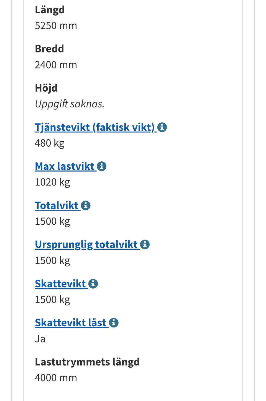Tap the info icon beside Skattevikt
Viewport: 266px width, 401px height.
coord(93,284)
